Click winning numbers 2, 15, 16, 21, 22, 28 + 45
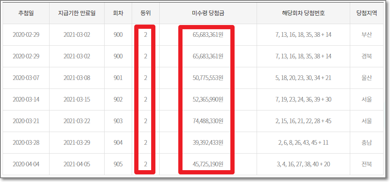 click(303, 121)
